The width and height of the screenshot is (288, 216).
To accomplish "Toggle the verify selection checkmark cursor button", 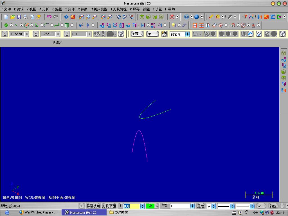I will tap(259, 34).
